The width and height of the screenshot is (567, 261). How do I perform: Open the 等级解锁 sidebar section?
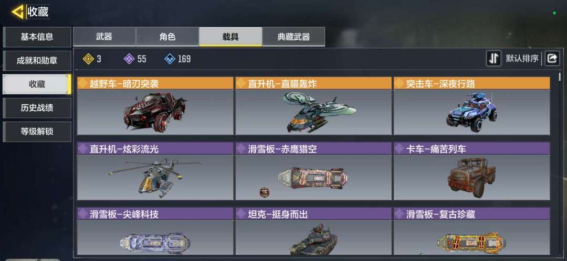click(x=37, y=132)
